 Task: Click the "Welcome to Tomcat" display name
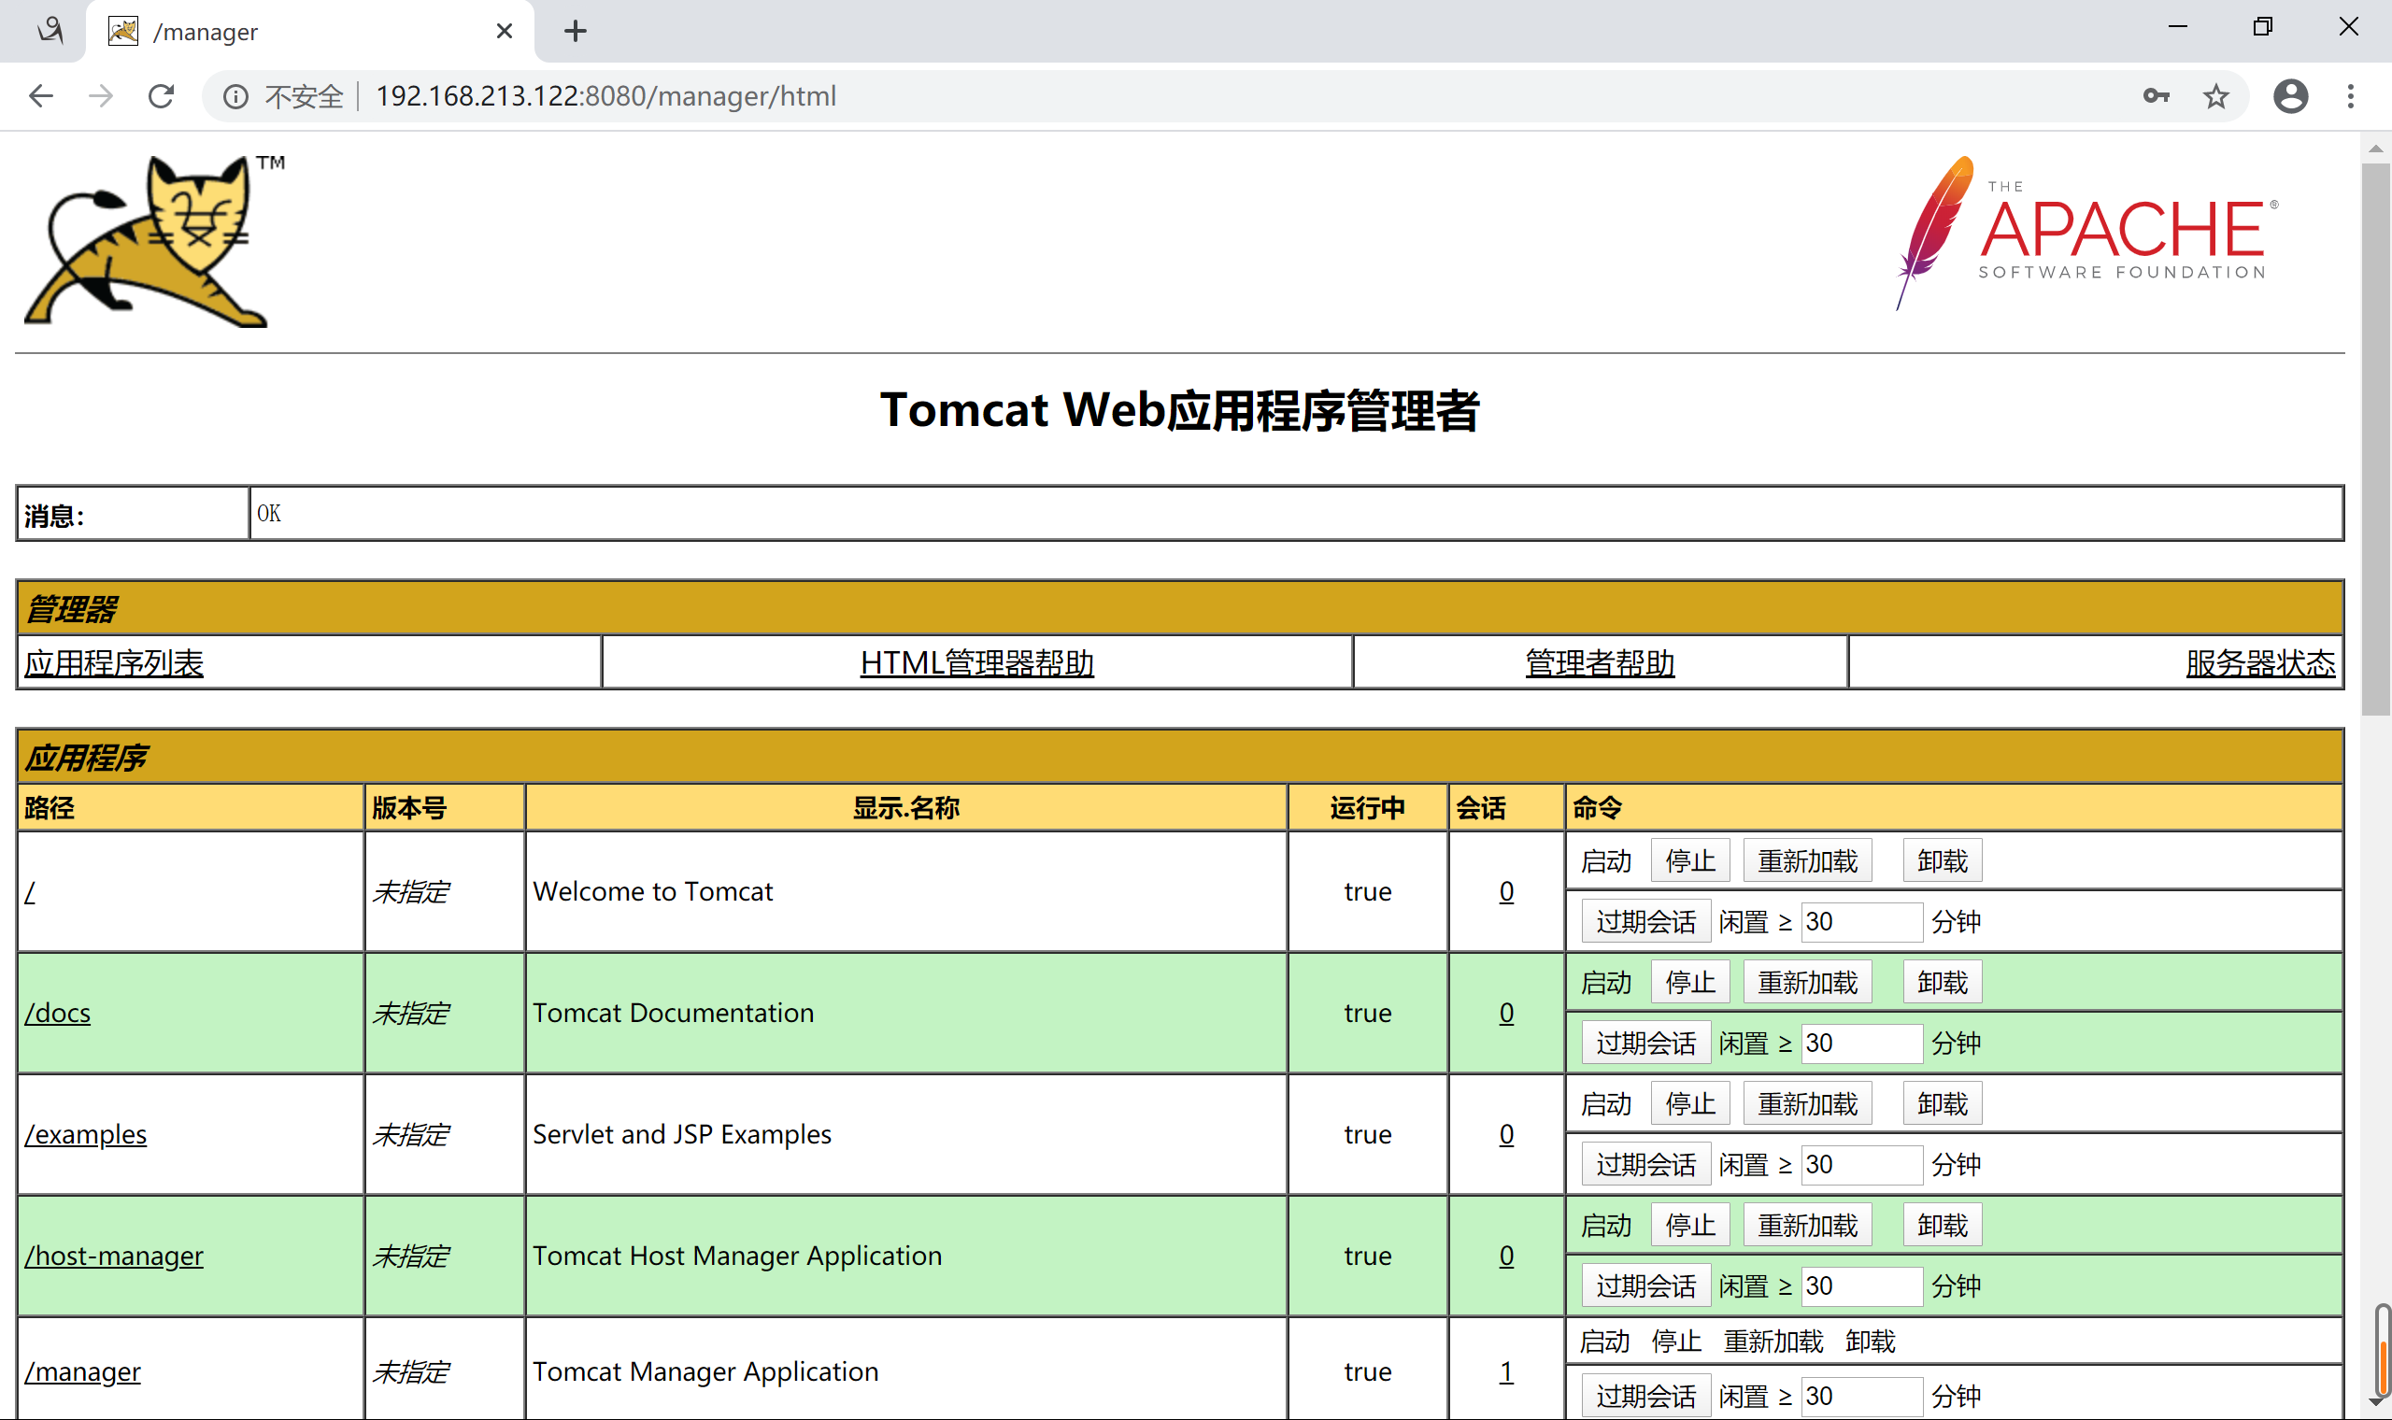652,892
